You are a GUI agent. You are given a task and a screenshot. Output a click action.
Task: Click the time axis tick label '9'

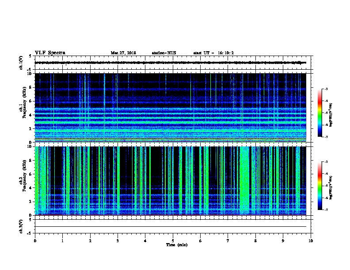[x=283, y=241]
